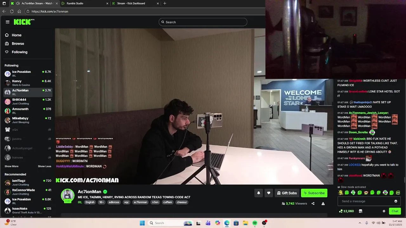Select the Ac7ionMan Stream browser tab
Image resolution: width=406 pixels, height=228 pixels.
(x=34, y=3)
